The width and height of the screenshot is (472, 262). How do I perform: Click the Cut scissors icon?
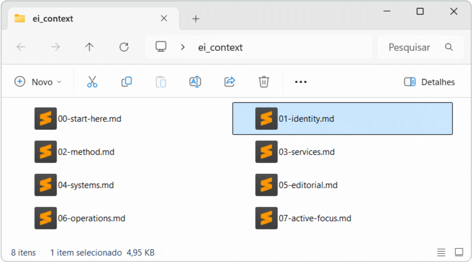pos(92,82)
